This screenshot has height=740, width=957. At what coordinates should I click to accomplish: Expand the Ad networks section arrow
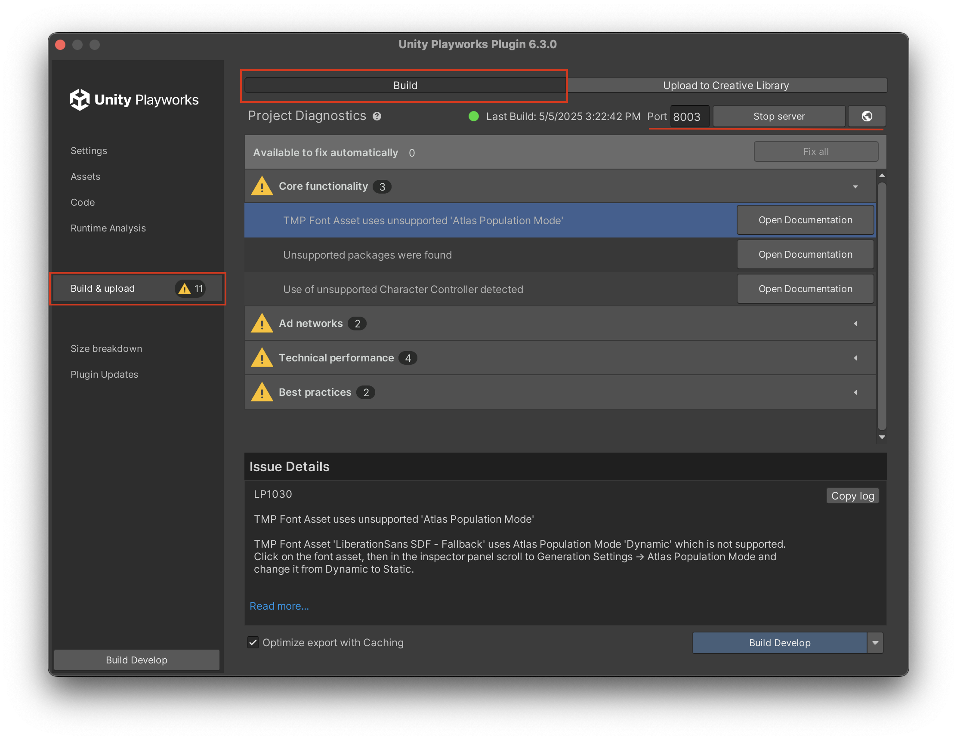855,324
